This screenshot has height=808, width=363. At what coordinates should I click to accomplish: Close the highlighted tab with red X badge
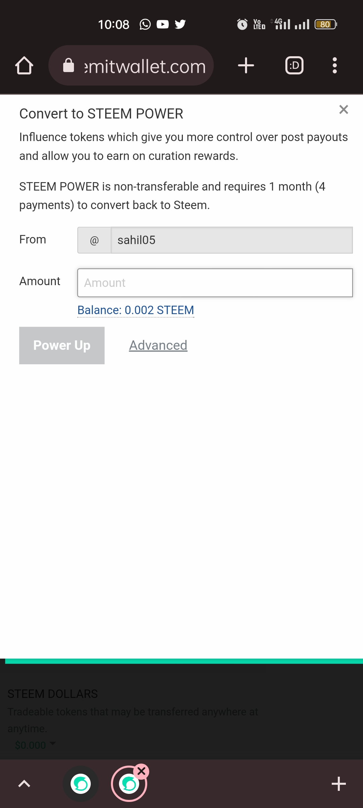(x=142, y=771)
